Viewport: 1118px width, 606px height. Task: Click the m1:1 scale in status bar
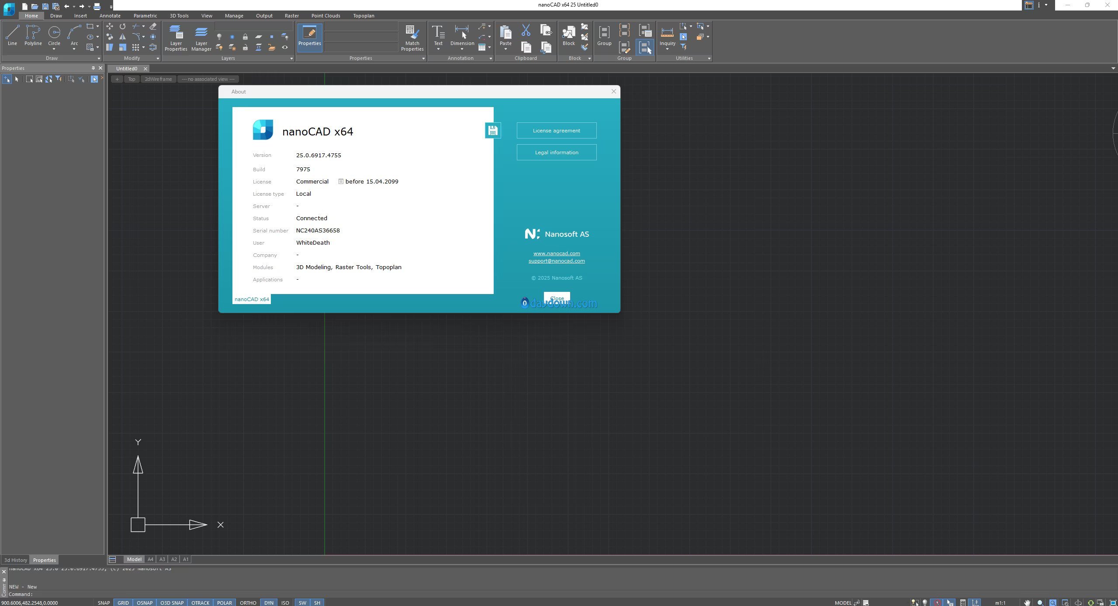[1000, 603]
